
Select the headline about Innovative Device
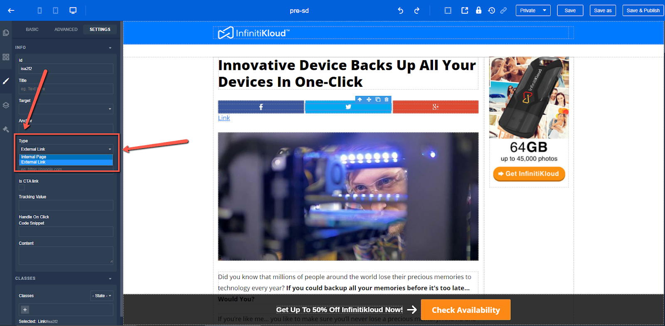click(x=348, y=74)
